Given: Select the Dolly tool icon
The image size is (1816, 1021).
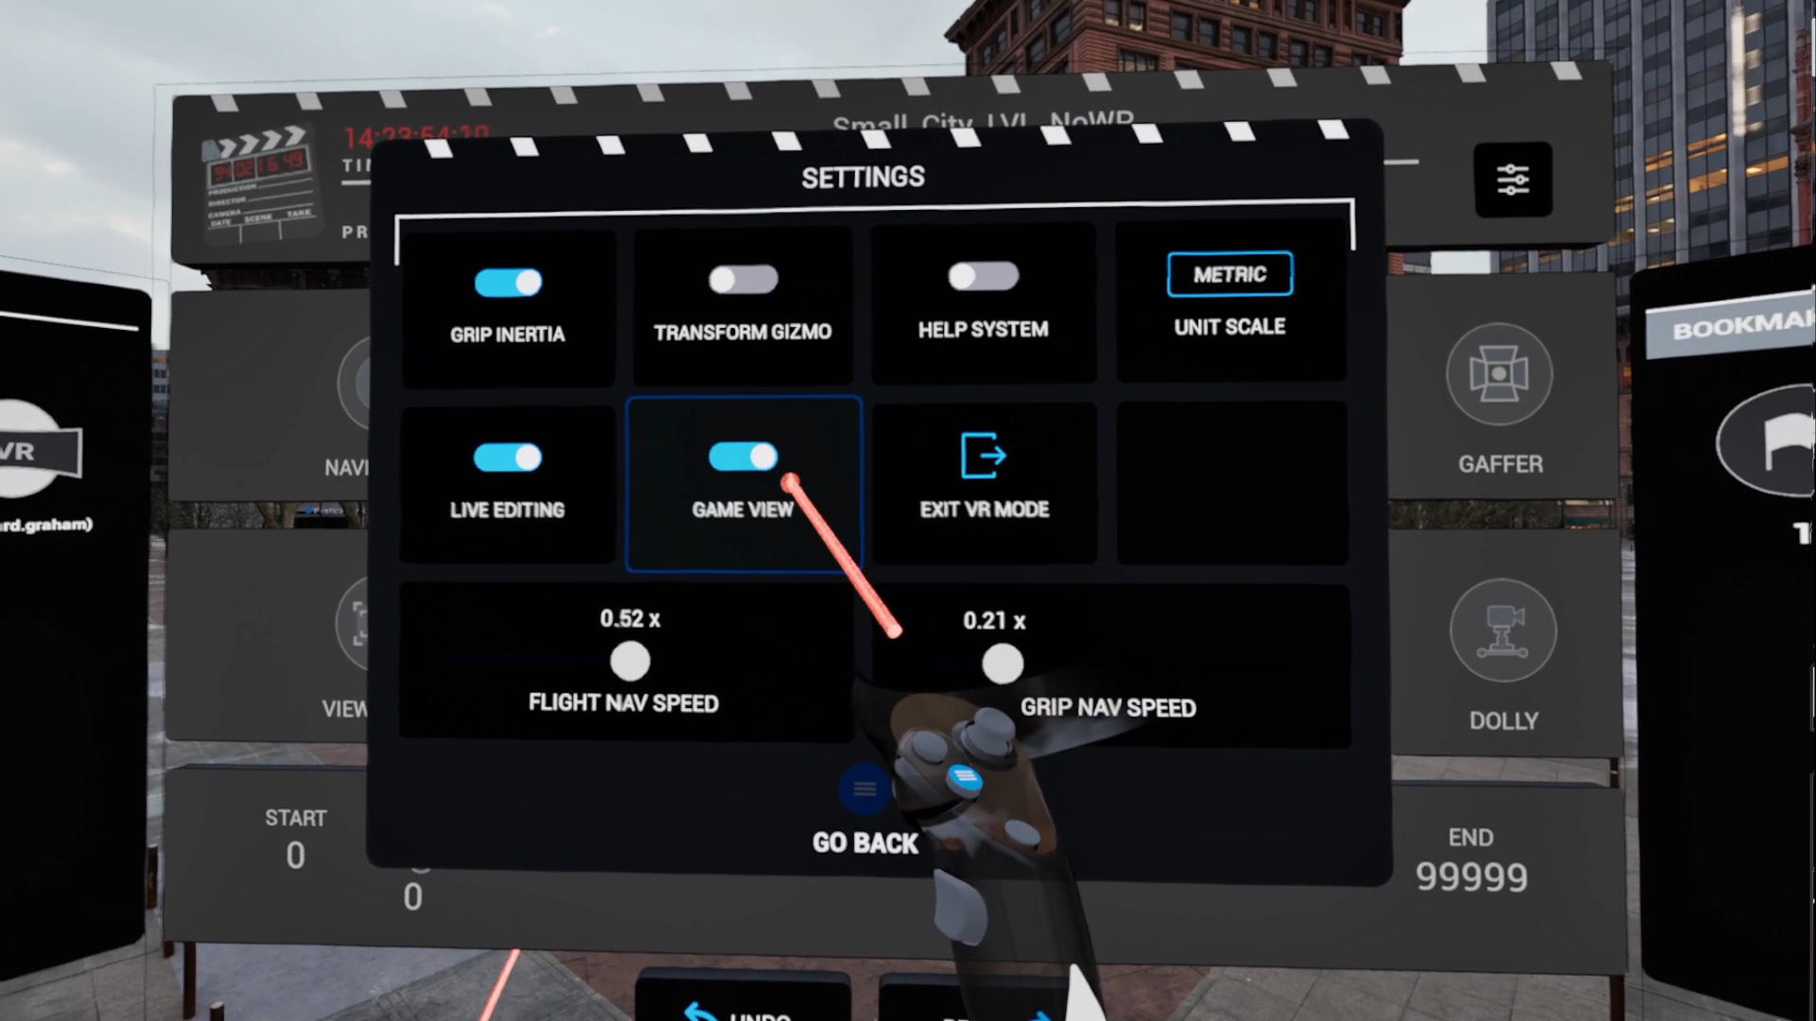Looking at the screenshot, I should 1503,631.
